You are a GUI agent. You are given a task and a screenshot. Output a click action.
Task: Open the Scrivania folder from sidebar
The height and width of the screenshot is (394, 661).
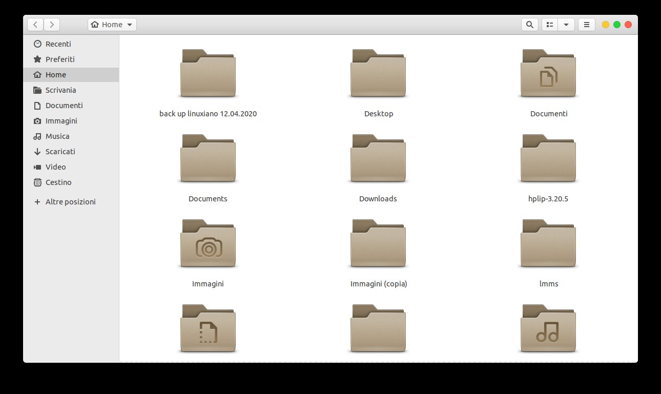(61, 90)
